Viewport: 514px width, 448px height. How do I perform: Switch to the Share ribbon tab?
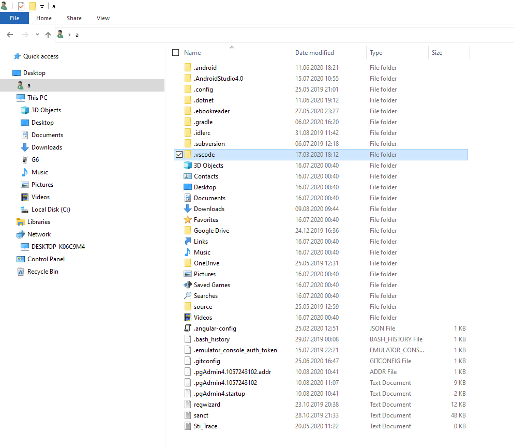[x=74, y=18]
